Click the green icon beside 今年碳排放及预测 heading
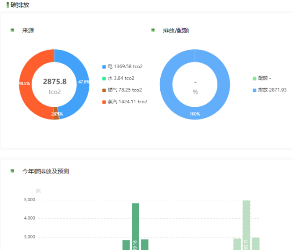Image resolution: width=292 pixels, height=250 pixels. tap(12, 171)
